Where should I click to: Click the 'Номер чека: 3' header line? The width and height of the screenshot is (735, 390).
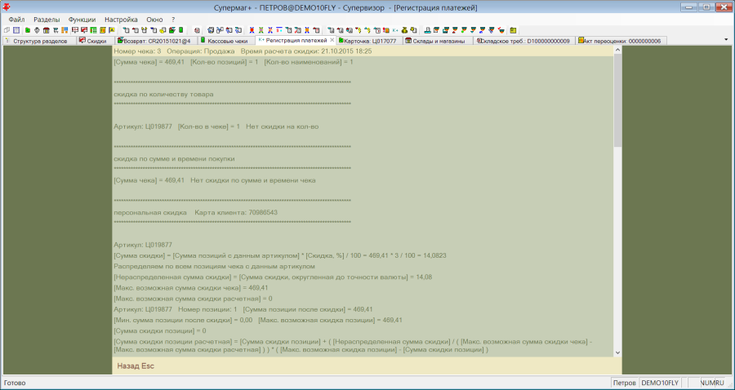243,51
